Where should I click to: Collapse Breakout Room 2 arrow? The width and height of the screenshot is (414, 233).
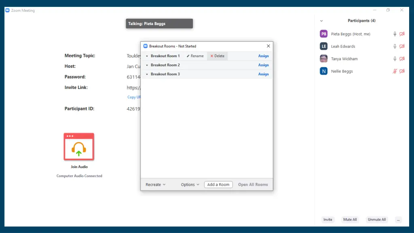pyautogui.click(x=147, y=65)
